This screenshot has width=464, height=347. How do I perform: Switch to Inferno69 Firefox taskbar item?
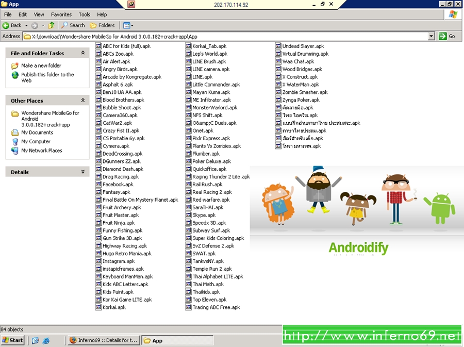point(104,340)
